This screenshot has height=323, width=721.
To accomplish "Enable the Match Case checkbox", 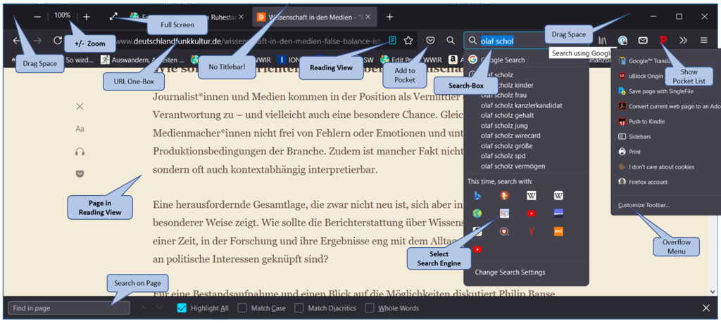I will pos(242,308).
